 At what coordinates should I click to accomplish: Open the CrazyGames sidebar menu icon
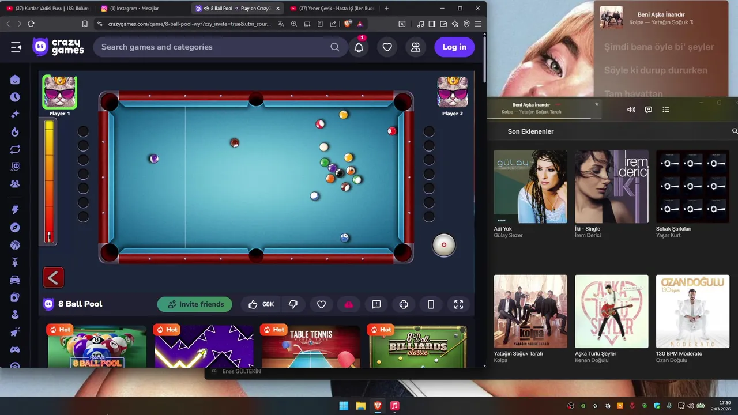pos(16,47)
